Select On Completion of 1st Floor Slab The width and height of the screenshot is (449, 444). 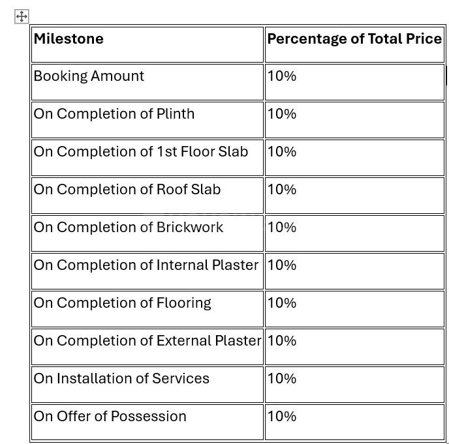tap(147, 158)
